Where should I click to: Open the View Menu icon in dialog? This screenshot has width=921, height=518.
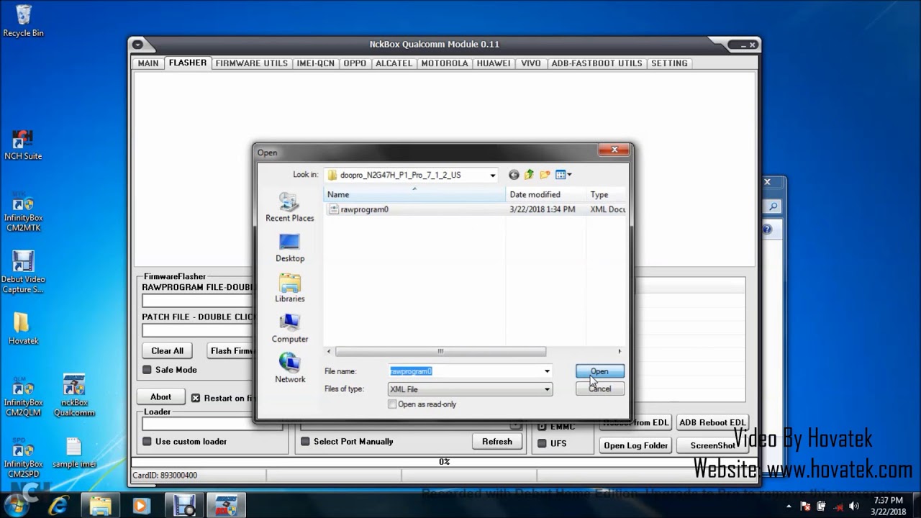coord(563,175)
